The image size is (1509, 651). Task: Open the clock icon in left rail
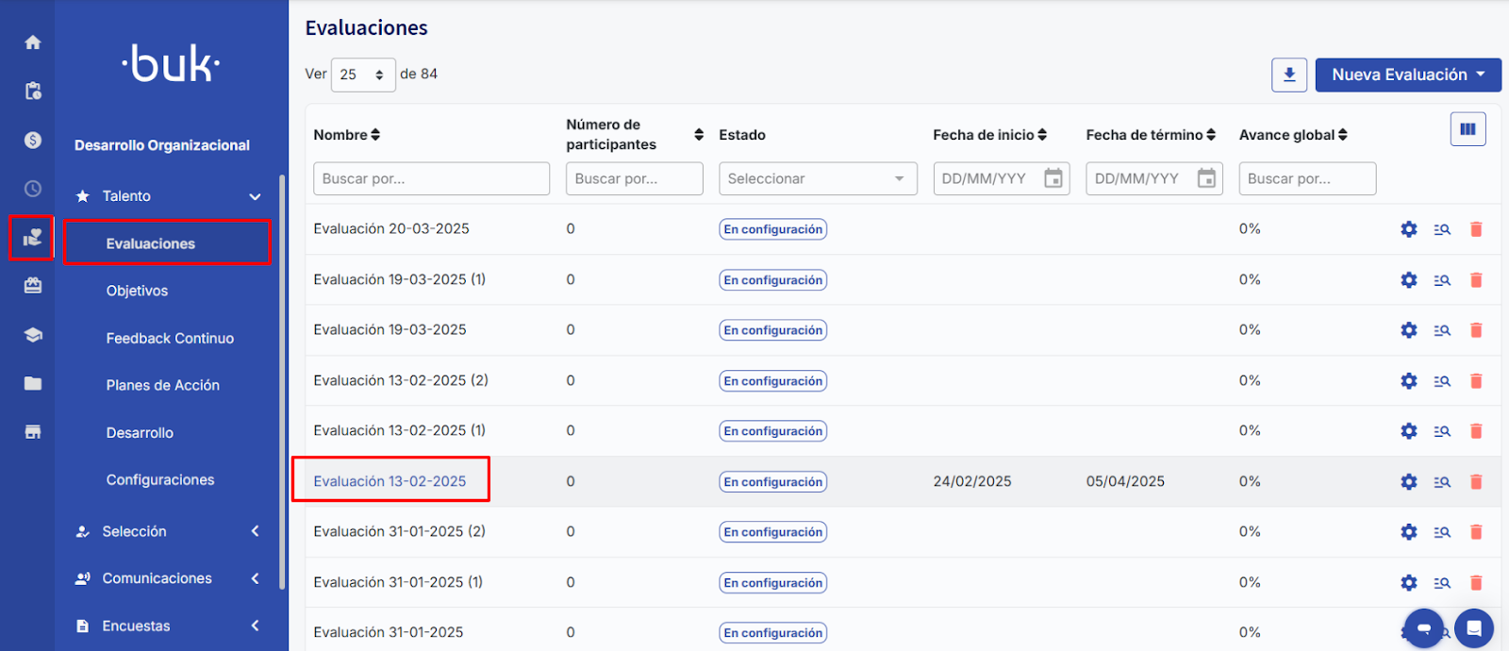tap(33, 189)
